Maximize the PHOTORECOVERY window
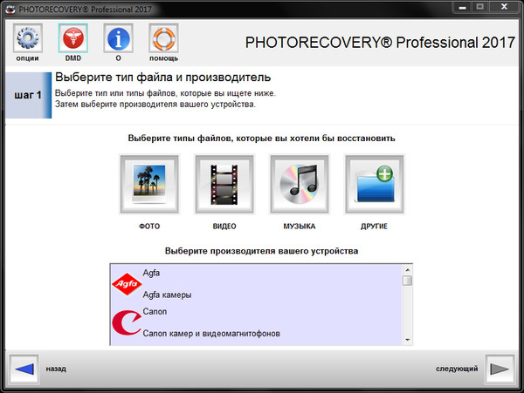The height and width of the screenshot is (393, 524). [x=479, y=7]
